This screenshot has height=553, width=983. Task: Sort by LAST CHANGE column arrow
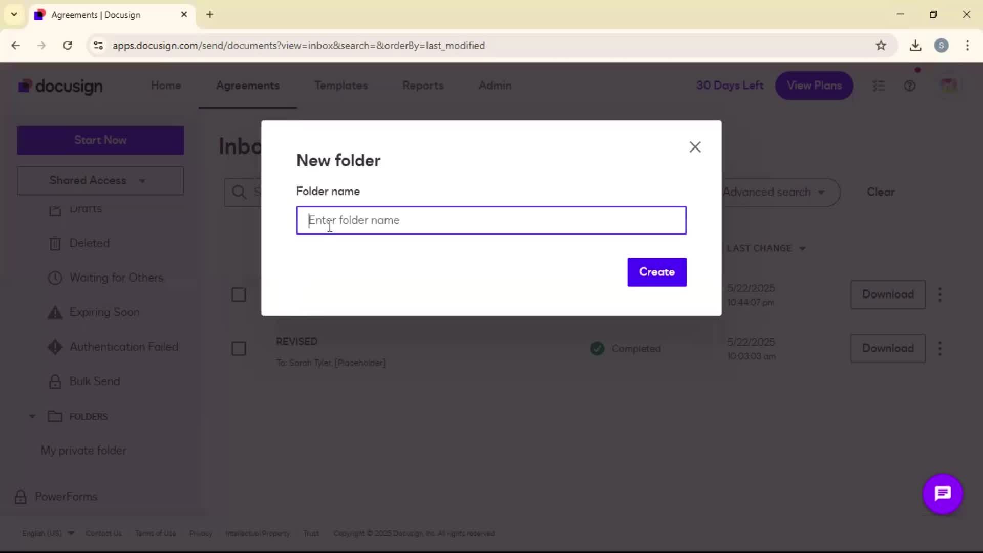(x=802, y=249)
